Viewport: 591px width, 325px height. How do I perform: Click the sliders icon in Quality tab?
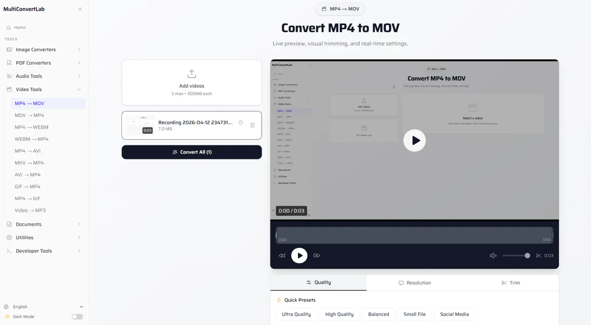[309, 282]
